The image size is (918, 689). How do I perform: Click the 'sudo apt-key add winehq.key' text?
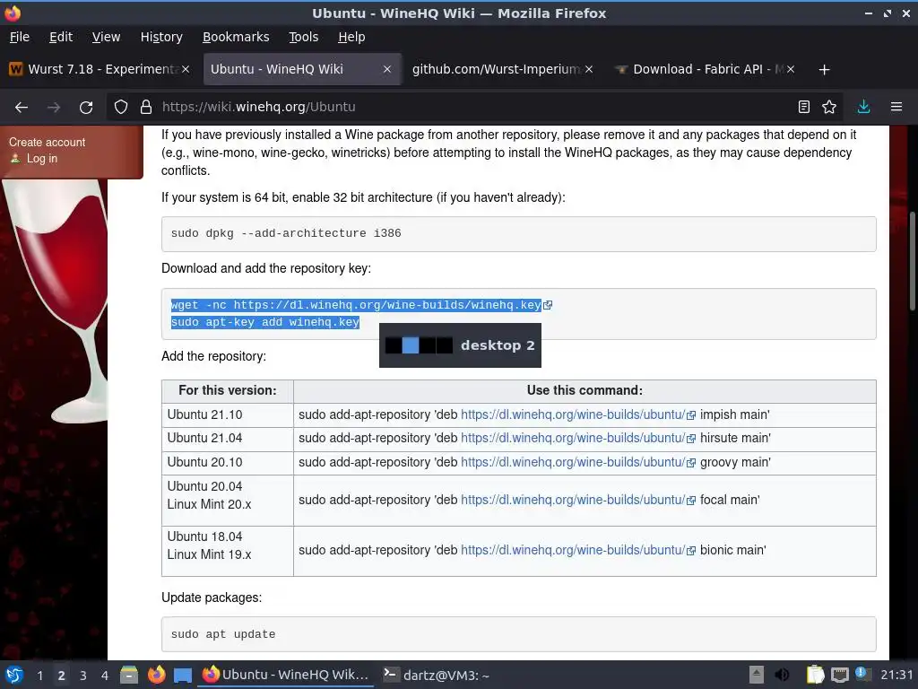(264, 322)
